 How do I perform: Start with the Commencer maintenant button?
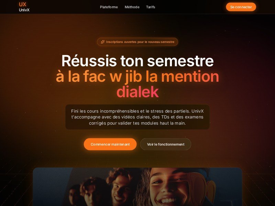pyautogui.click(x=110, y=144)
